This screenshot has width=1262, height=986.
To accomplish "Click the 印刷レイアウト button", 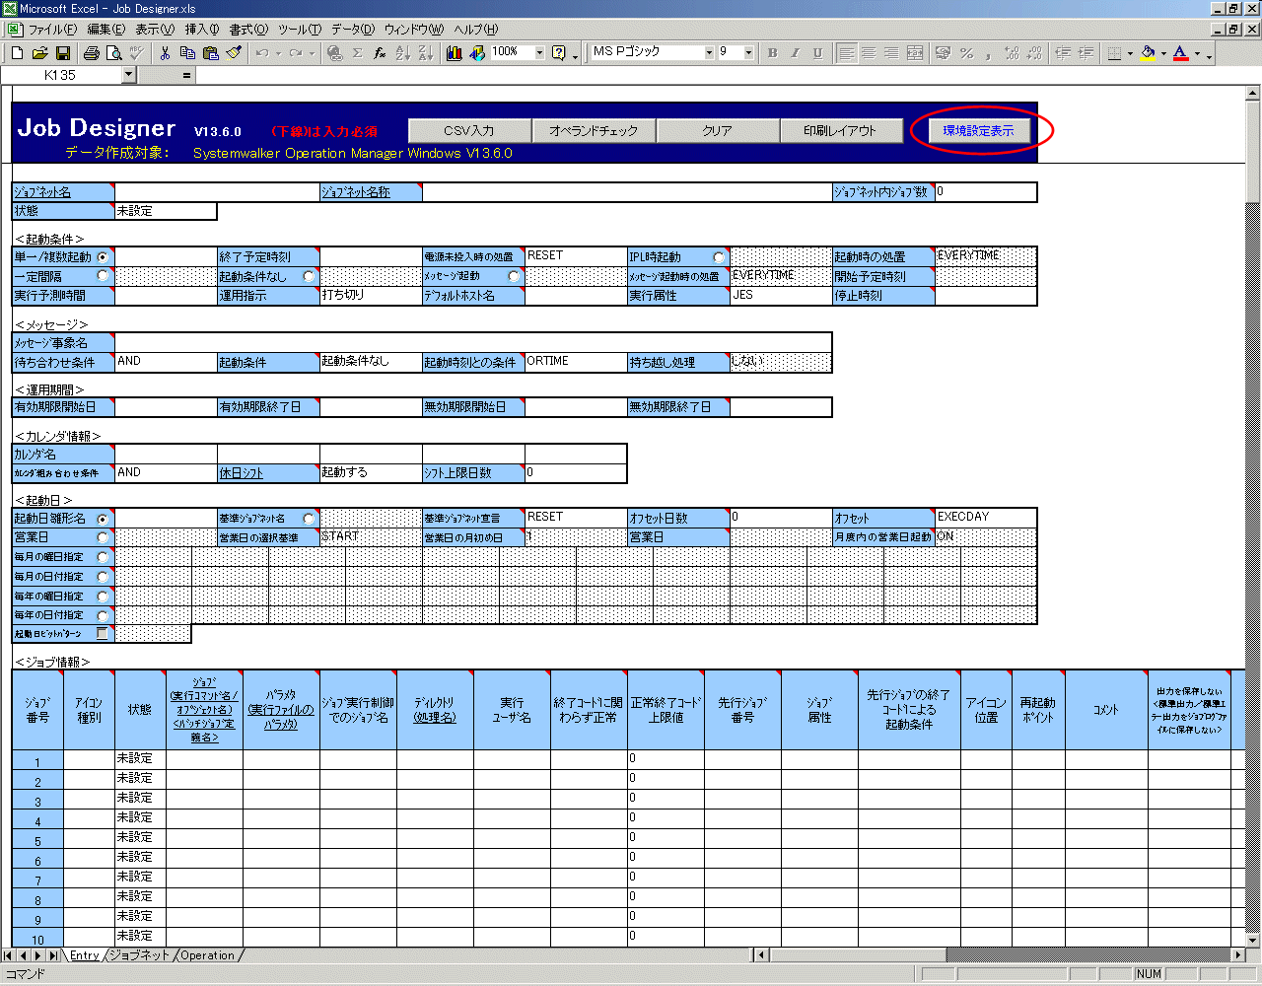I will point(840,130).
